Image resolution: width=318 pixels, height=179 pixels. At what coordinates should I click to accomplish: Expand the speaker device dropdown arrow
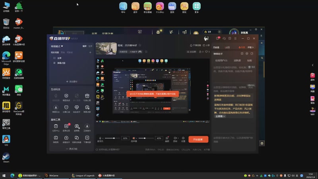pos(136,138)
